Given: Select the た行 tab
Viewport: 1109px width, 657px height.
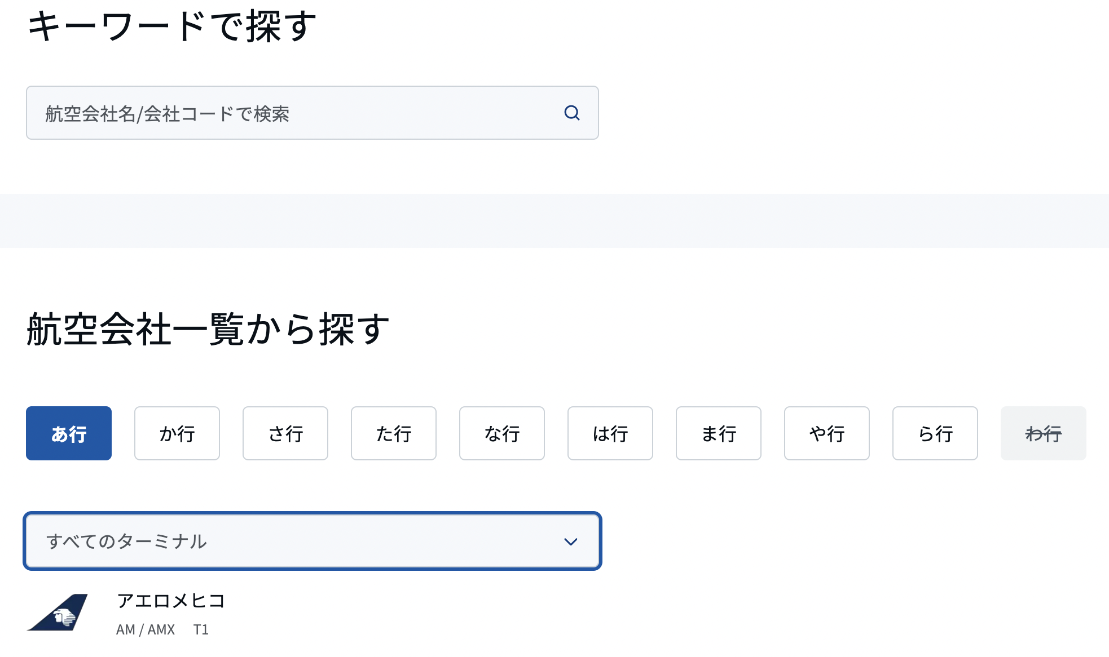Looking at the screenshot, I should pyautogui.click(x=394, y=433).
